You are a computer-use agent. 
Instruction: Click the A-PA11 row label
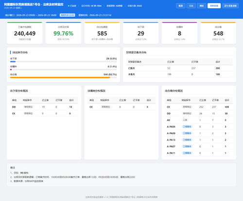tap(171, 153)
